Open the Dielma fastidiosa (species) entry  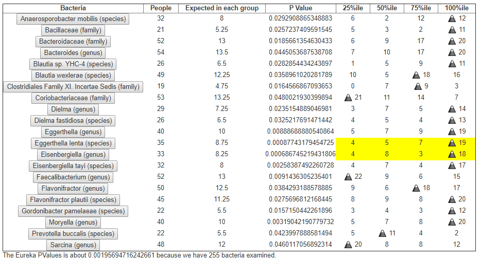point(73,120)
